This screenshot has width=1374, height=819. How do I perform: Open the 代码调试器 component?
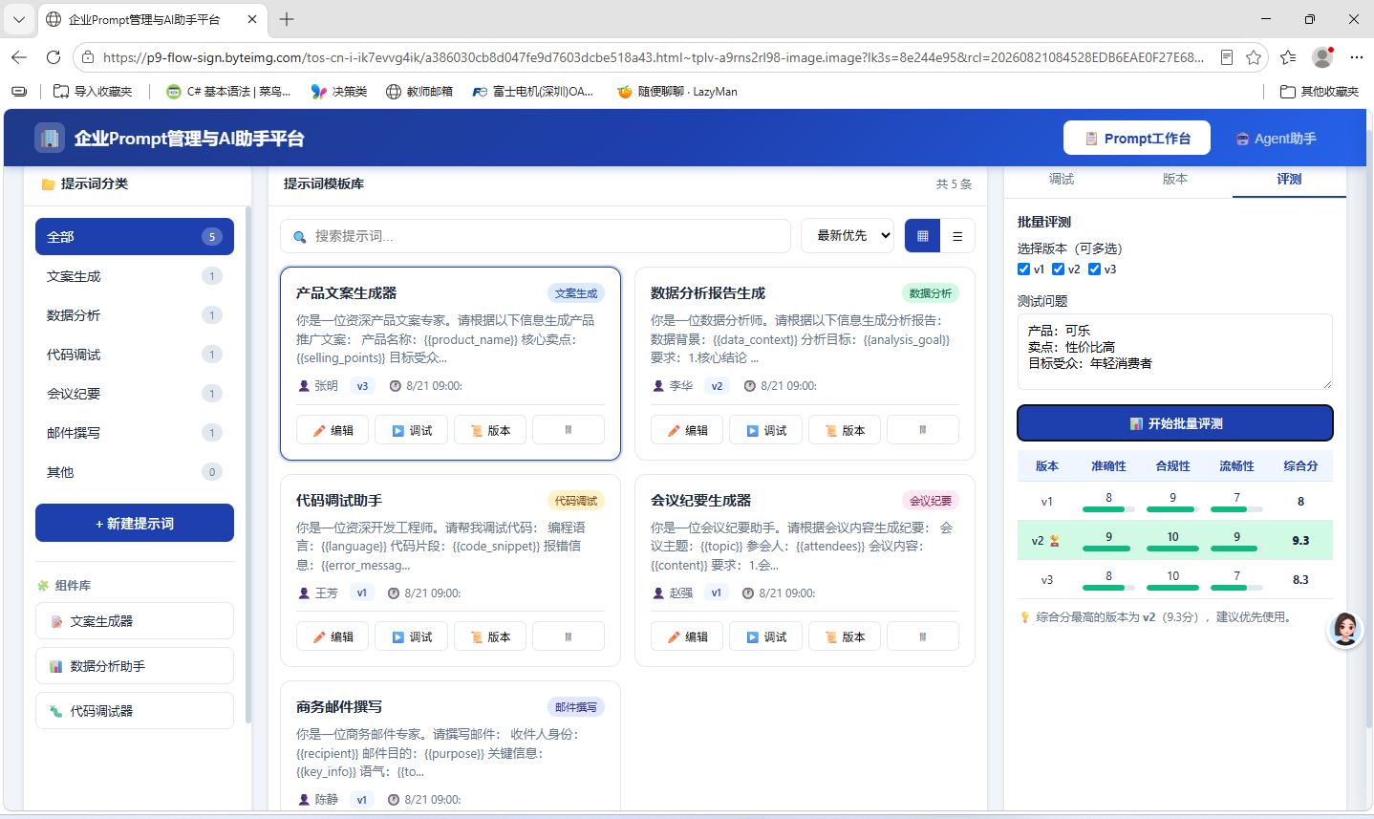pyautogui.click(x=135, y=710)
